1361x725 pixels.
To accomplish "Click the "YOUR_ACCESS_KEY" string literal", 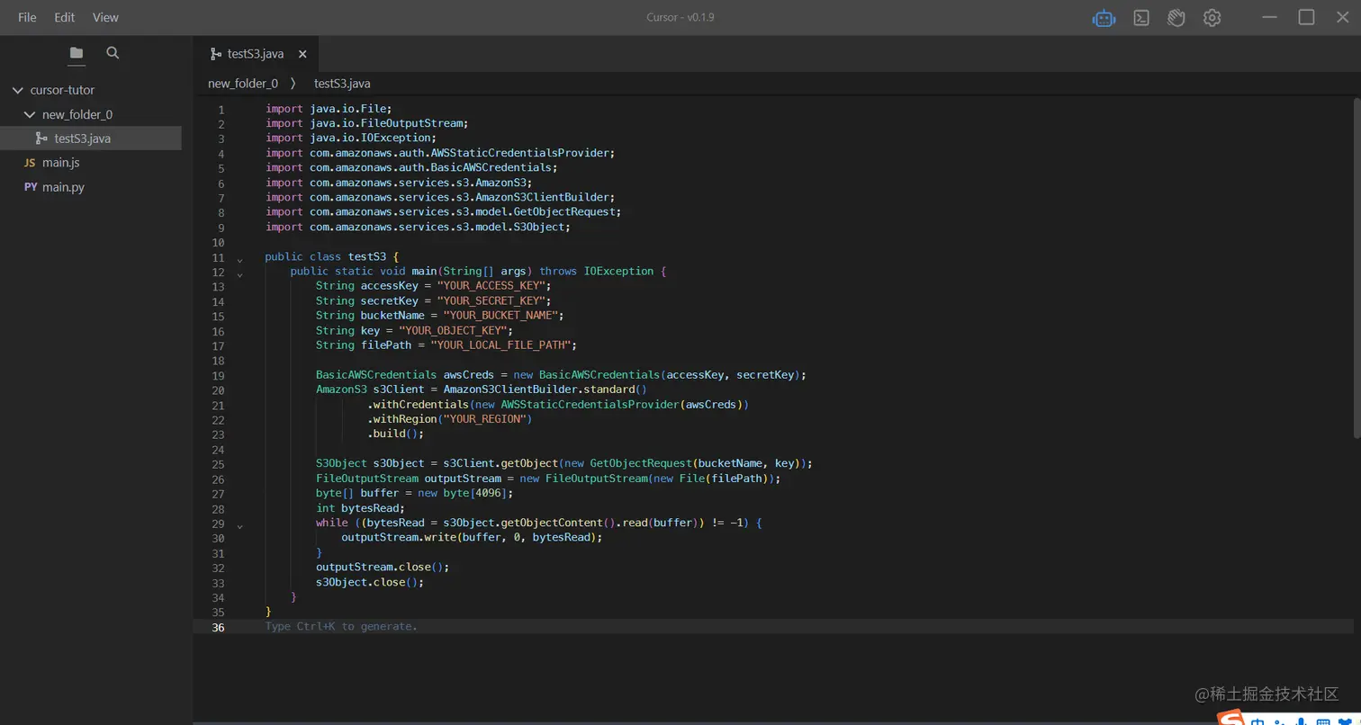I will (x=491, y=286).
